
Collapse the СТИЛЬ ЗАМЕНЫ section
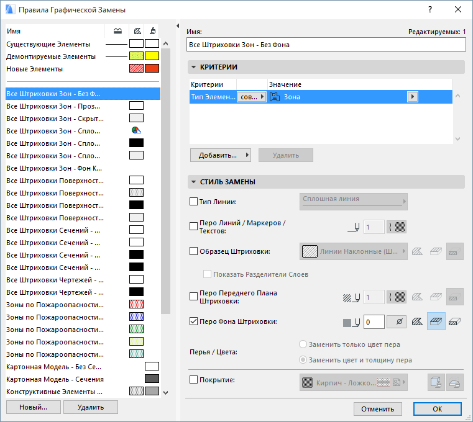coord(194,182)
